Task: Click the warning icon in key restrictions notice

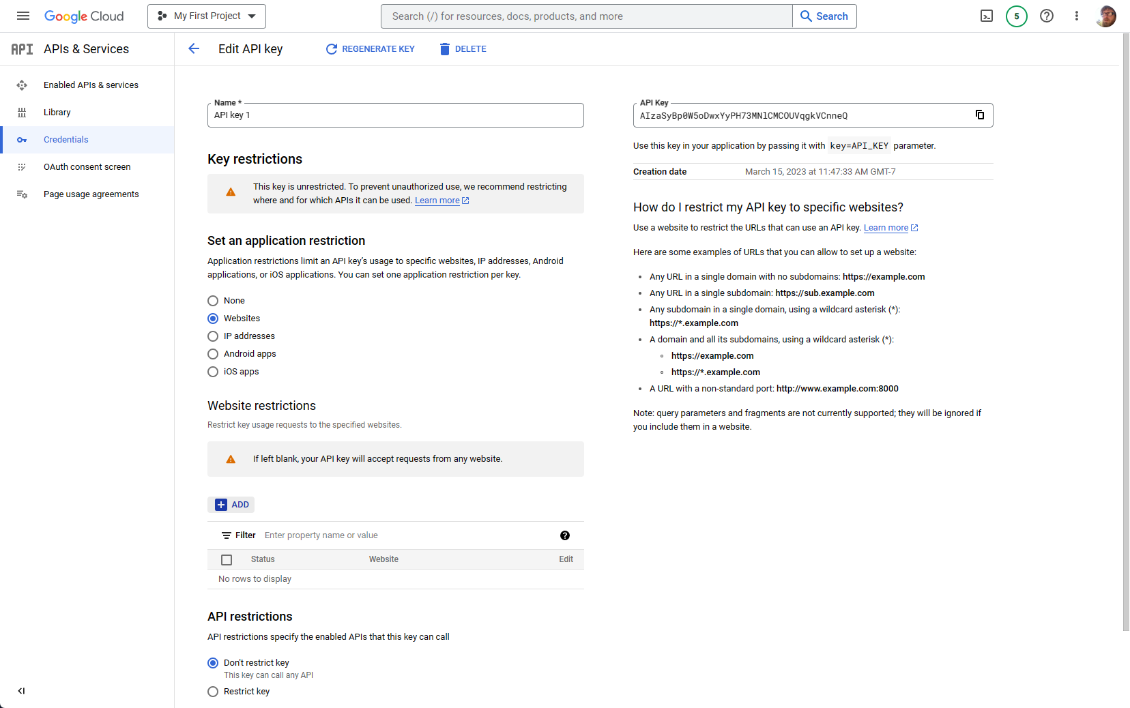Action: coord(231,192)
